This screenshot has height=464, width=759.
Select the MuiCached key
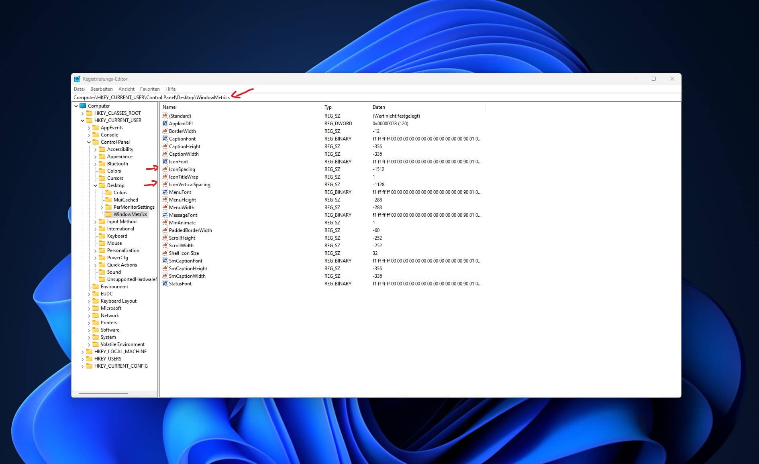126,200
